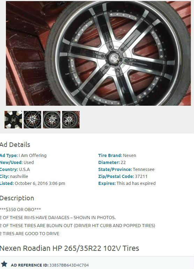This screenshot has height=269, width=194.
Task: Click the $350 OR OBO price line
Action: [x=20, y=209]
